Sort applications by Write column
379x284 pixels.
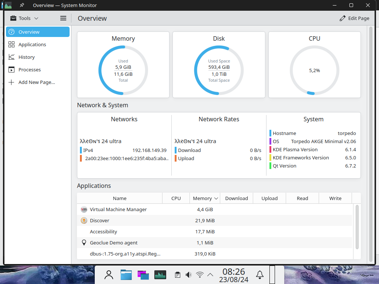335,198
